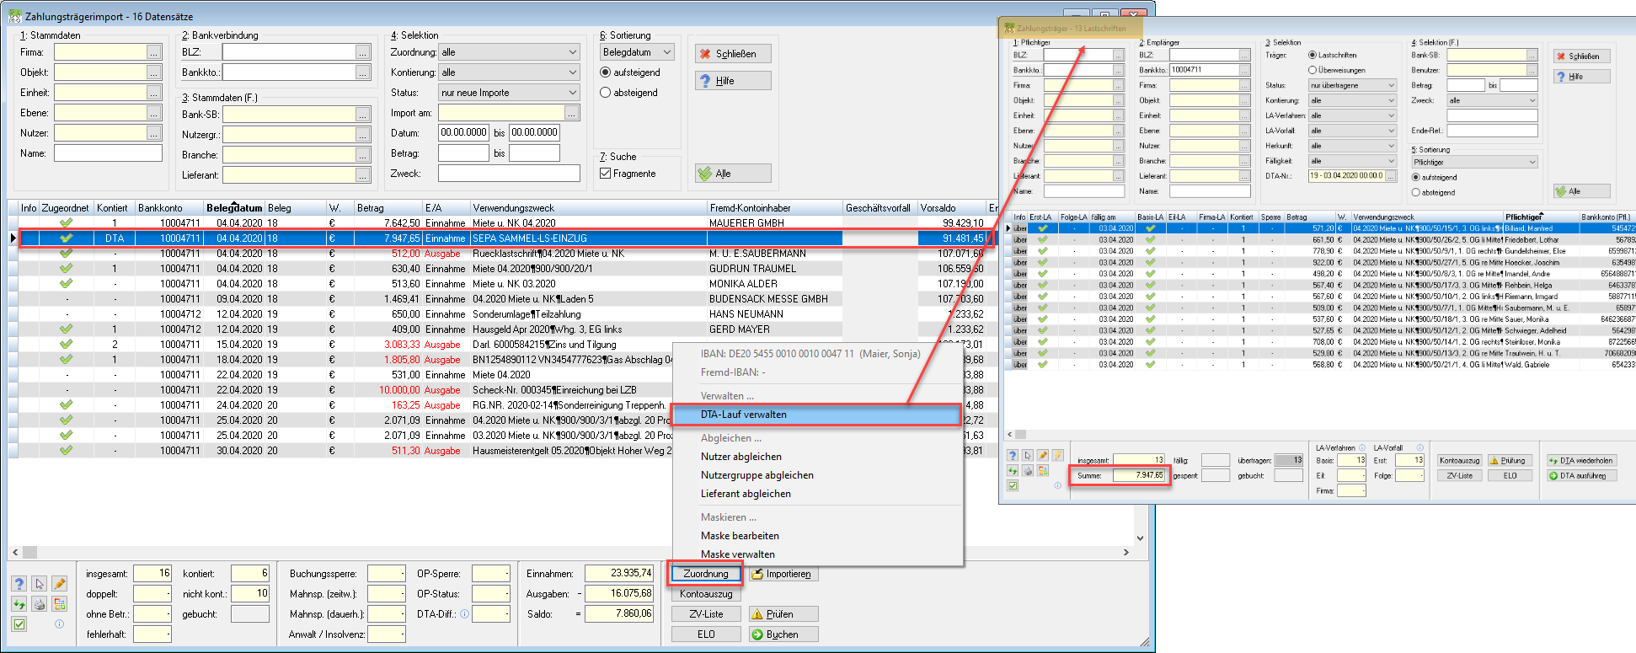Click the Zweck input field in Zahlungsträgerimport
The height and width of the screenshot is (653, 1636).
(509, 174)
